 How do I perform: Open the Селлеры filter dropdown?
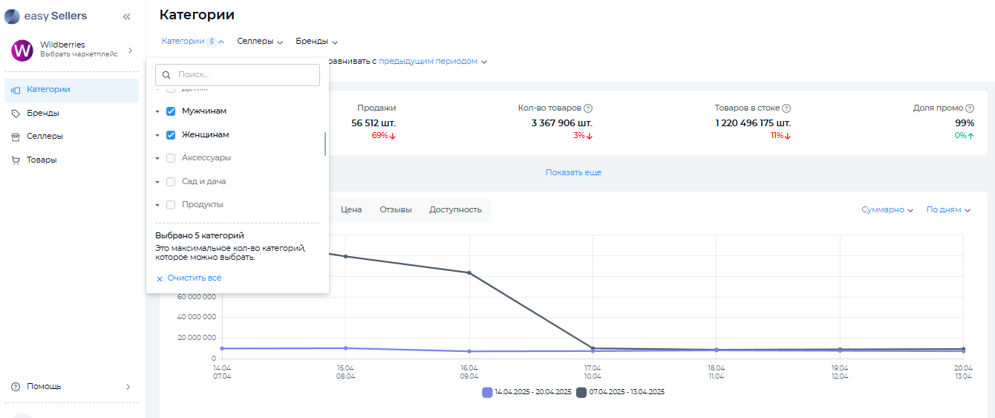tap(260, 42)
